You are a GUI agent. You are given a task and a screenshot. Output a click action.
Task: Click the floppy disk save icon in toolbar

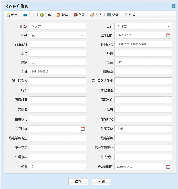pyautogui.click(x=8, y=15)
